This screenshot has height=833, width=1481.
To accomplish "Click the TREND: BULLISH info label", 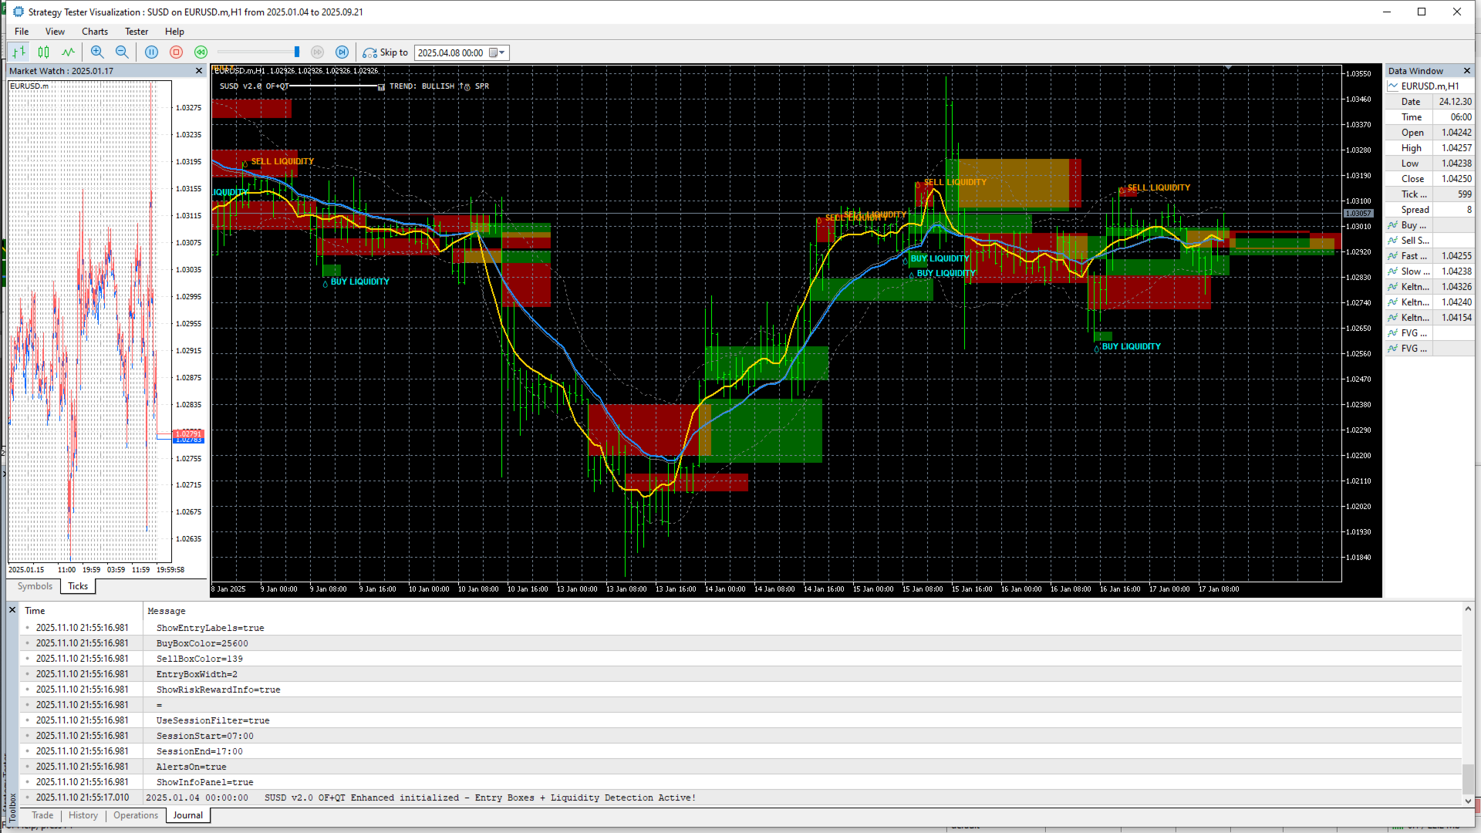I will click(422, 86).
